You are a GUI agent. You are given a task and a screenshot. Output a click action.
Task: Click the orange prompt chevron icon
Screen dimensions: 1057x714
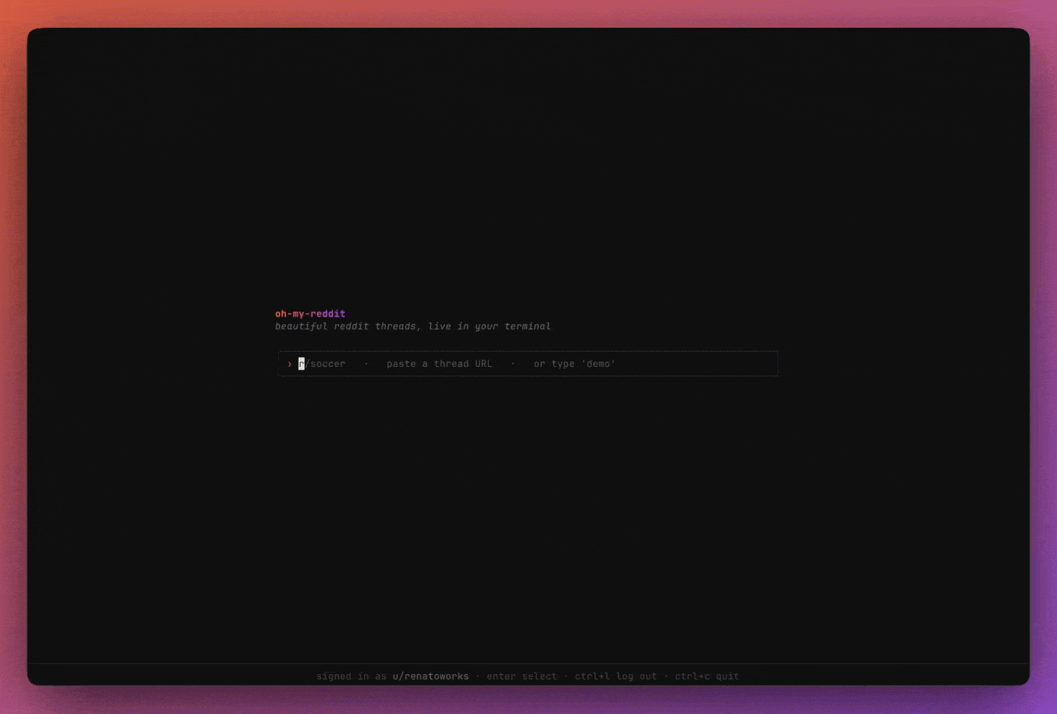point(289,364)
